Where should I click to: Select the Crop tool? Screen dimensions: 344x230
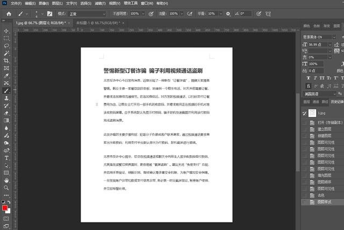point(6,61)
